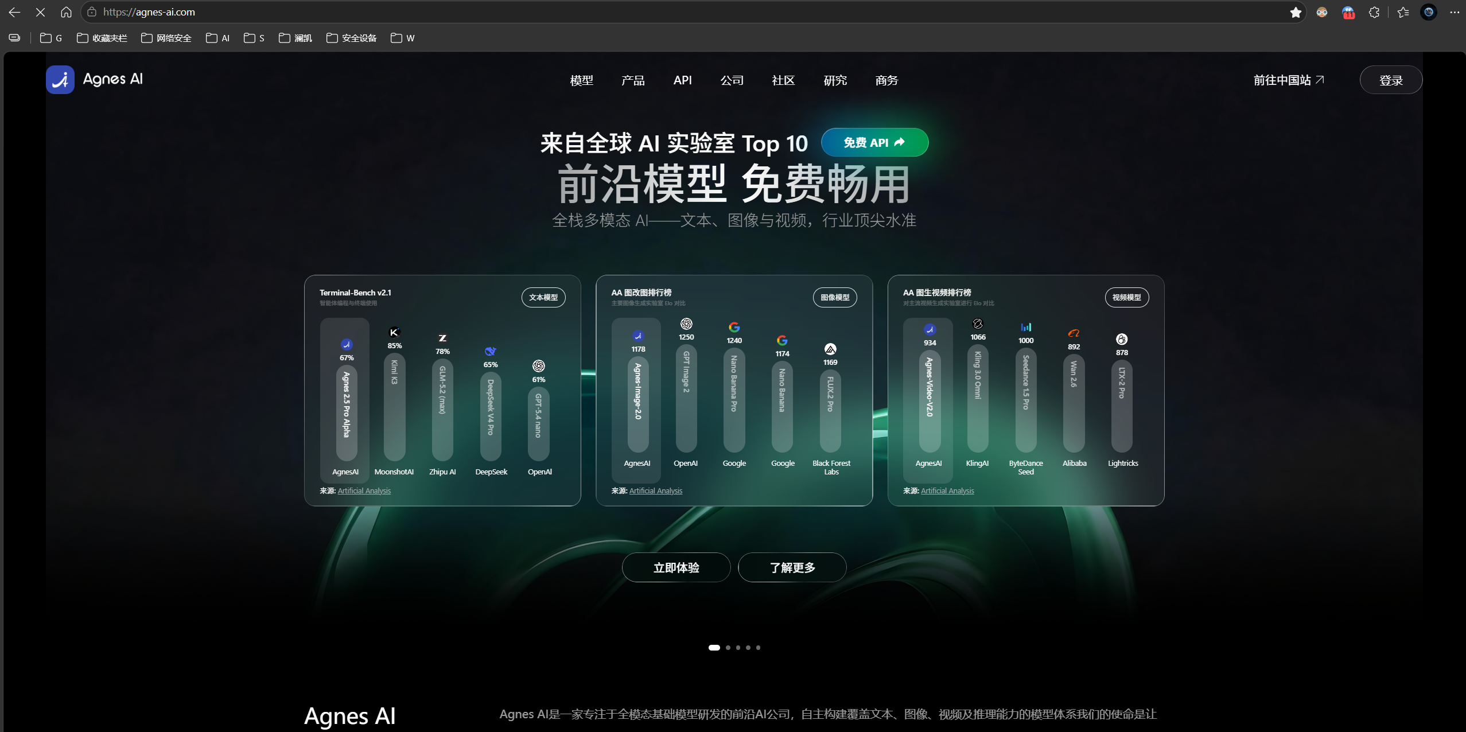The width and height of the screenshot is (1466, 732).
Task: Open the browser profile avatar
Action: point(1429,12)
